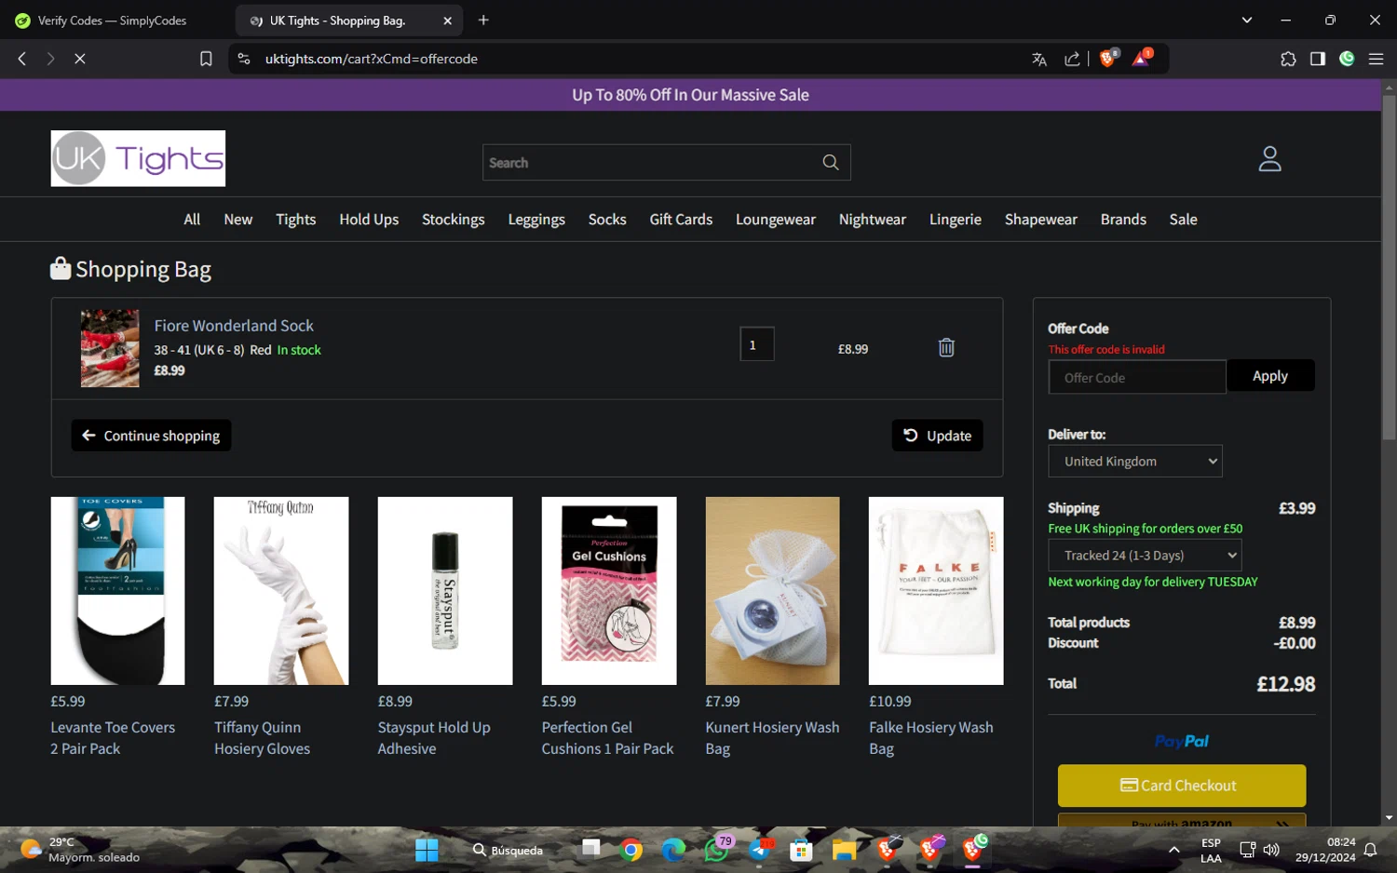
Task: Open the Gift Cards menu
Action: (x=681, y=220)
